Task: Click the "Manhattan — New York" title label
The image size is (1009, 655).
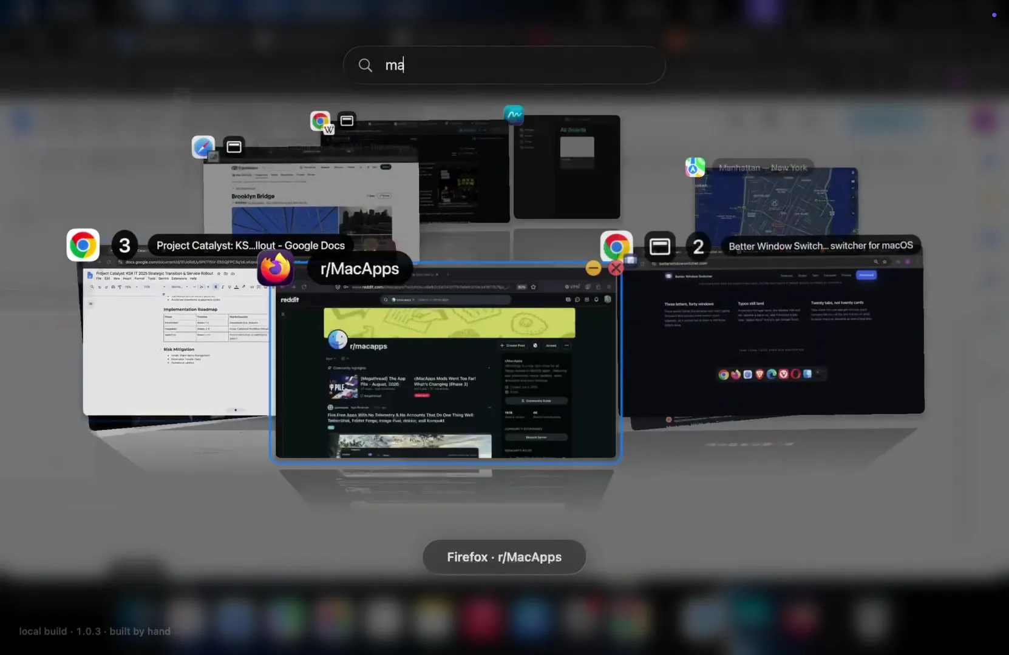Action: (763, 167)
